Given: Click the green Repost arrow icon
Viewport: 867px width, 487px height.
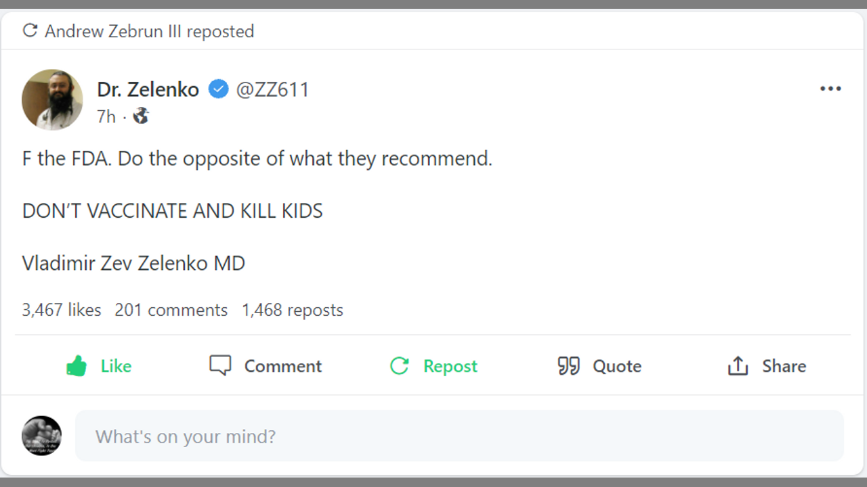Looking at the screenshot, I should [400, 366].
